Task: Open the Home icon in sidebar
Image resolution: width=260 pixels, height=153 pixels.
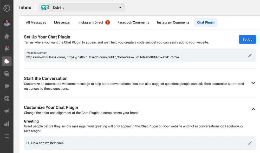Action: 7,36
